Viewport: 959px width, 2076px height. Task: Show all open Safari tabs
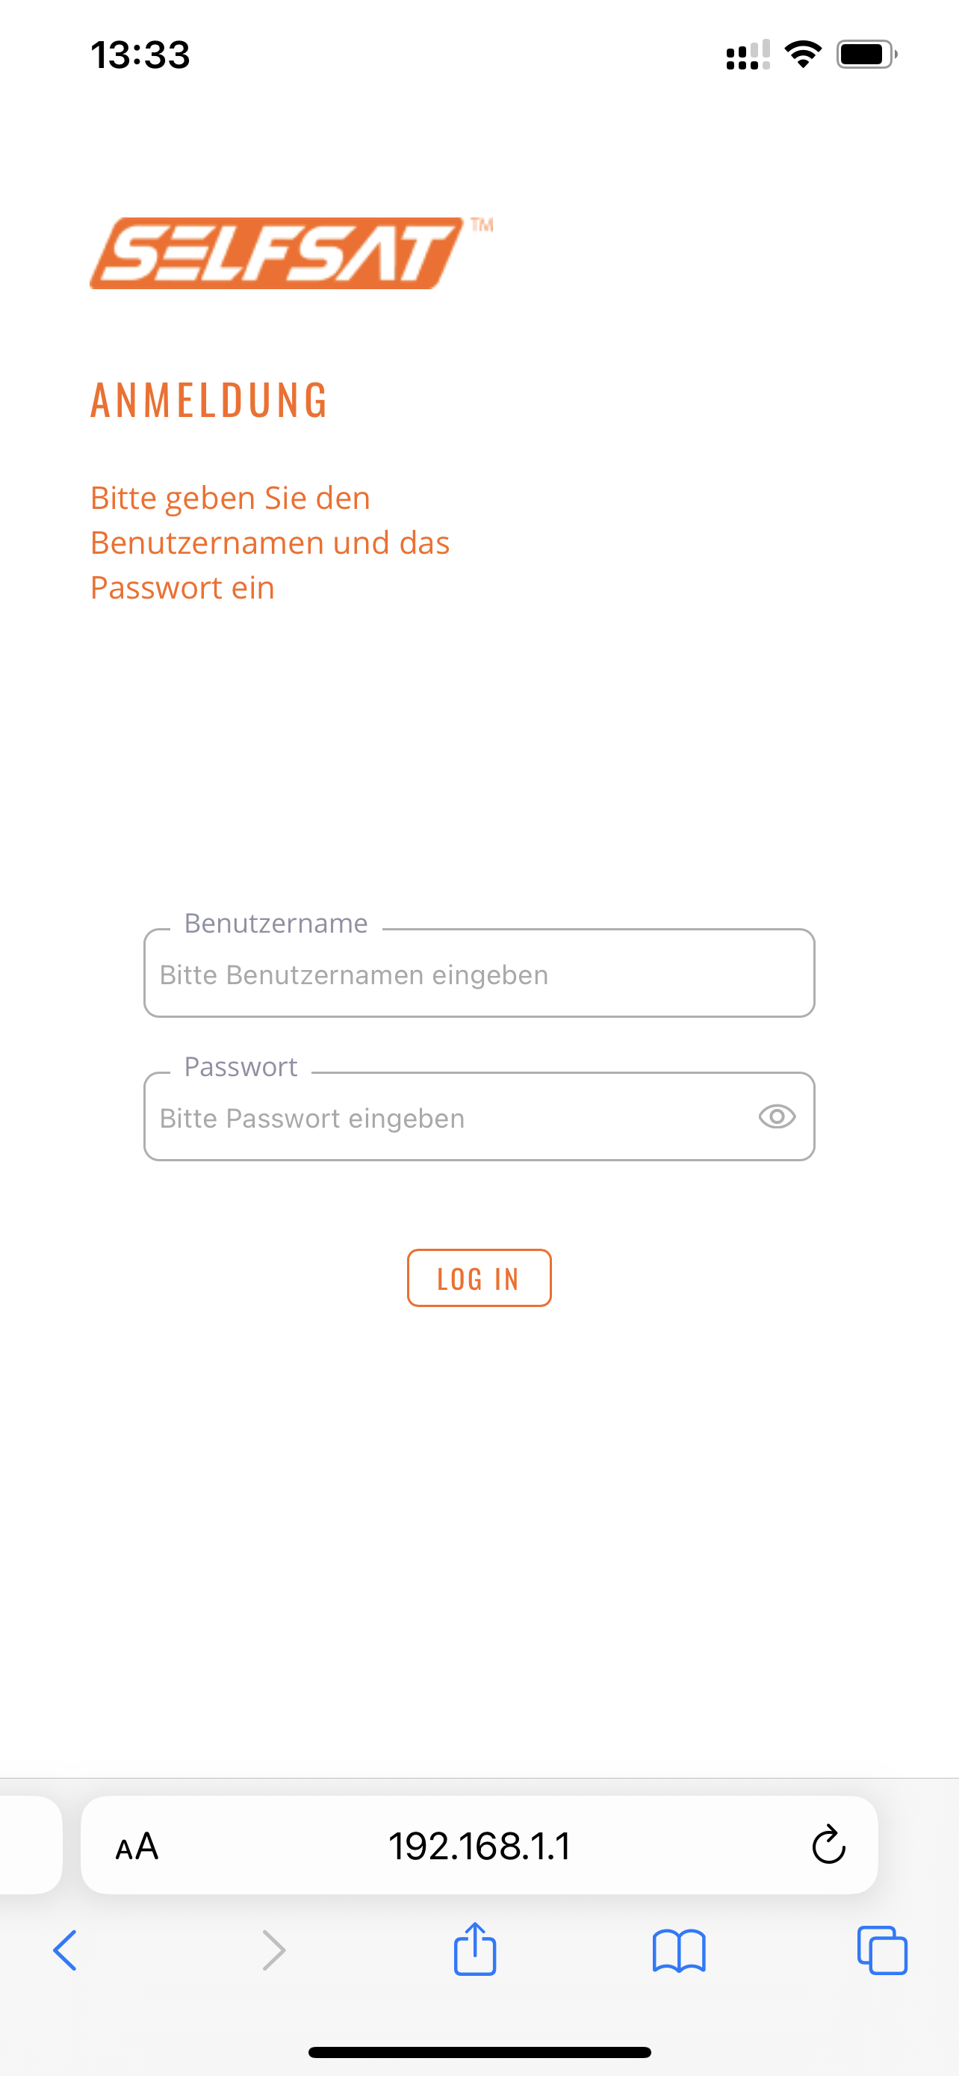883,1951
